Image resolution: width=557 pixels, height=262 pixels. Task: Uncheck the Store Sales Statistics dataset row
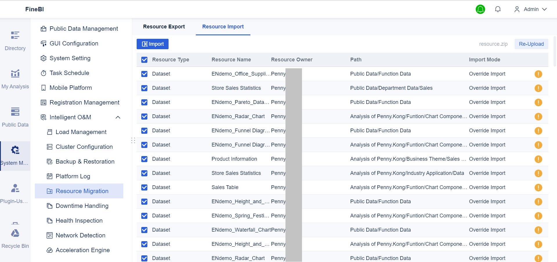tap(144, 88)
